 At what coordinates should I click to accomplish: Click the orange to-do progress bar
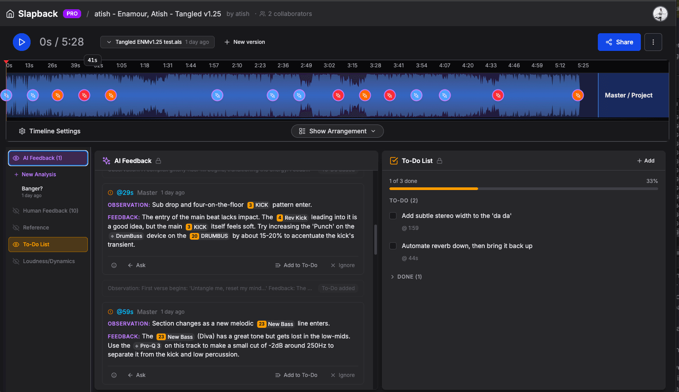(x=433, y=188)
